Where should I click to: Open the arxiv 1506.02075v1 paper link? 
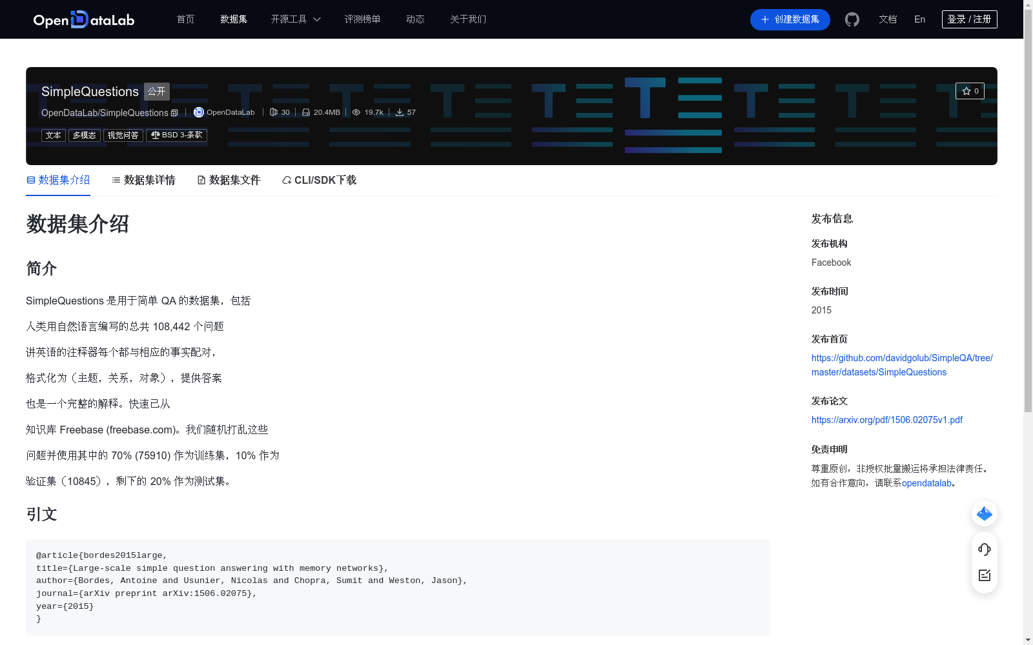click(x=887, y=420)
